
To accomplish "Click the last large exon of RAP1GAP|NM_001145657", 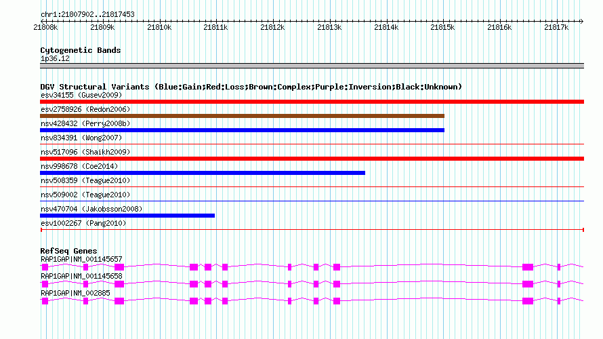I will pos(528,267).
